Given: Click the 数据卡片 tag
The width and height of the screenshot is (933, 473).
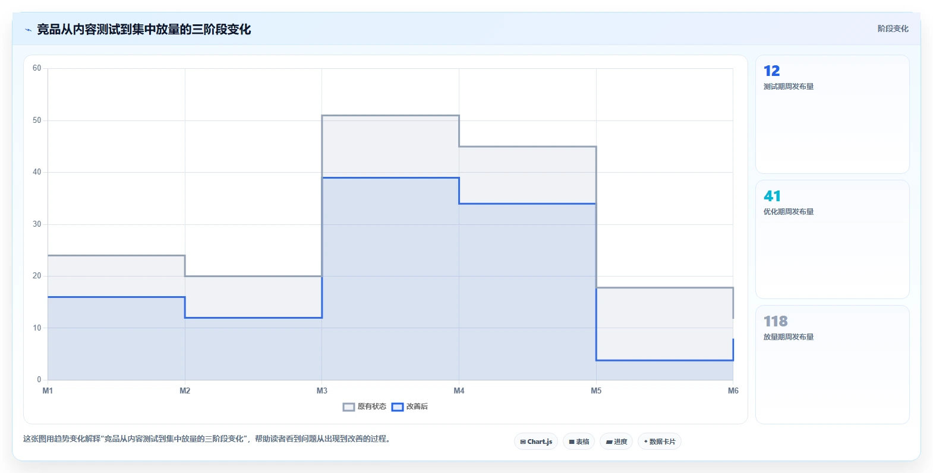Looking at the screenshot, I should (x=660, y=442).
